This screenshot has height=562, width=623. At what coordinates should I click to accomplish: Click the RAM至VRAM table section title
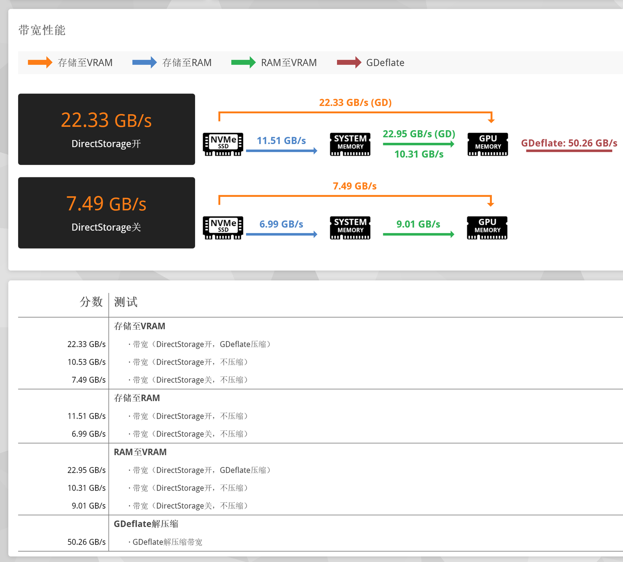click(x=140, y=452)
